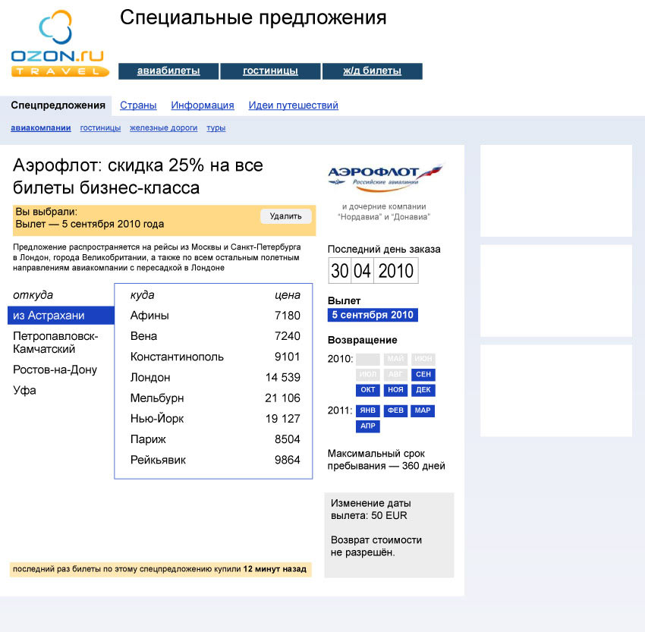Click the Aeroflot airline logo
This screenshot has height=632, width=645.
pyautogui.click(x=385, y=176)
